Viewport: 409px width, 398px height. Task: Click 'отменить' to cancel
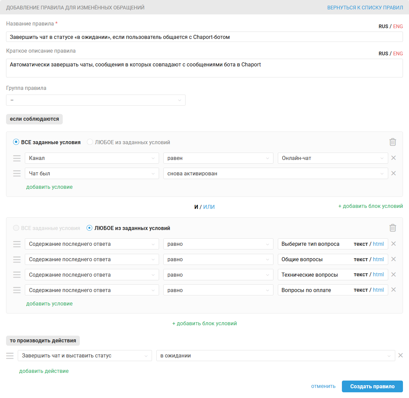tap(323, 386)
